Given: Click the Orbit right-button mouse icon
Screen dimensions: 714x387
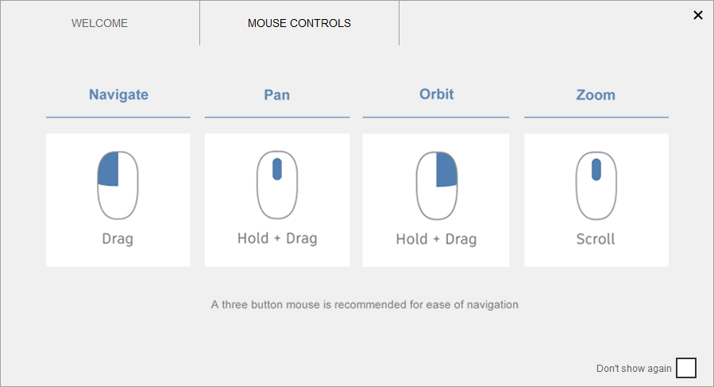Looking at the screenshot, I should click(437, 185).
